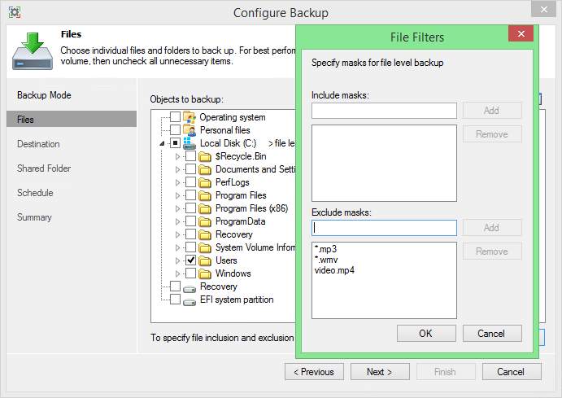
Task: Click the EFI system partition drive icon
Action: point(190,301)
